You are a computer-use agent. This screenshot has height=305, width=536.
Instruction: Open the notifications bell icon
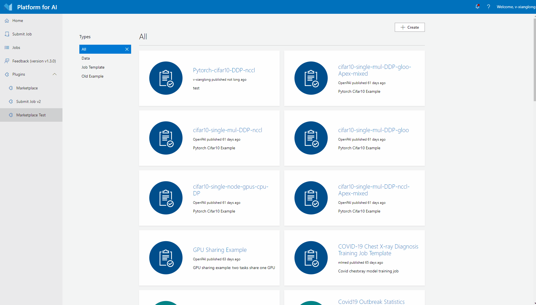tap(477, 6)
